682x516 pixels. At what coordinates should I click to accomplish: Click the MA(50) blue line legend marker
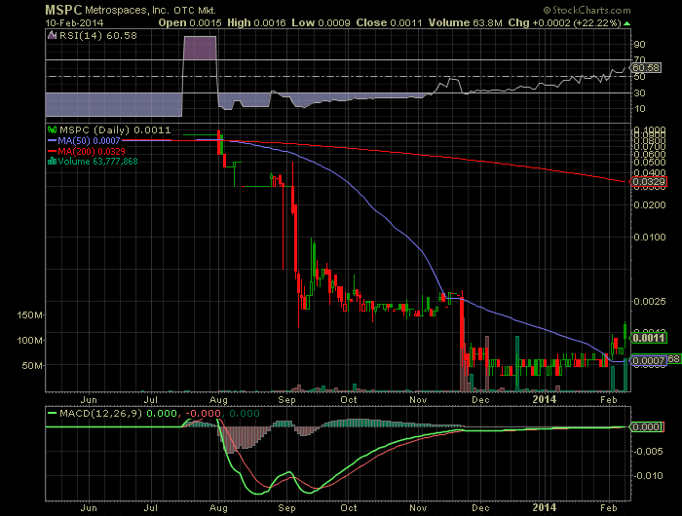pyautogui.click(x=52, y=141)
